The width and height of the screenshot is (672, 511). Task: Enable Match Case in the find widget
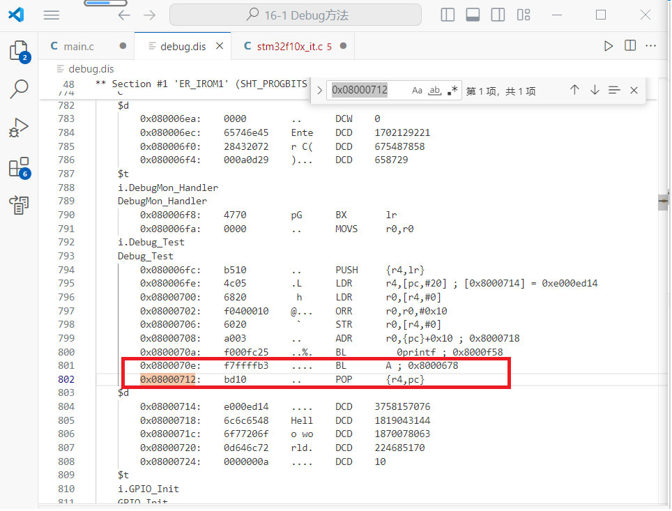tap(417, 90)
